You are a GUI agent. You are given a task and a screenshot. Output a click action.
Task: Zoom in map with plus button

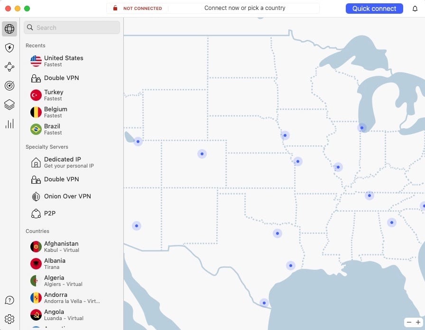(x=418, y=322)
